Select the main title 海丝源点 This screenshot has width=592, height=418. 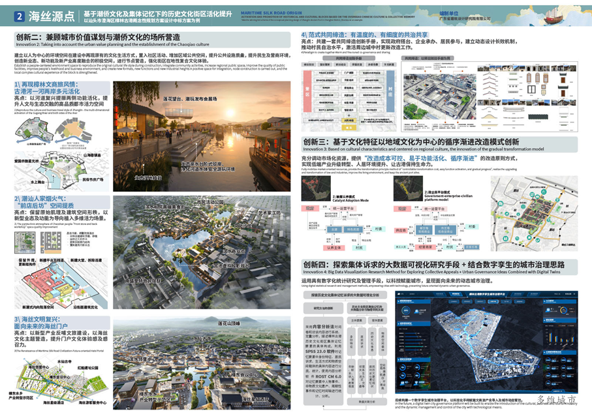(x=52, y=16)
